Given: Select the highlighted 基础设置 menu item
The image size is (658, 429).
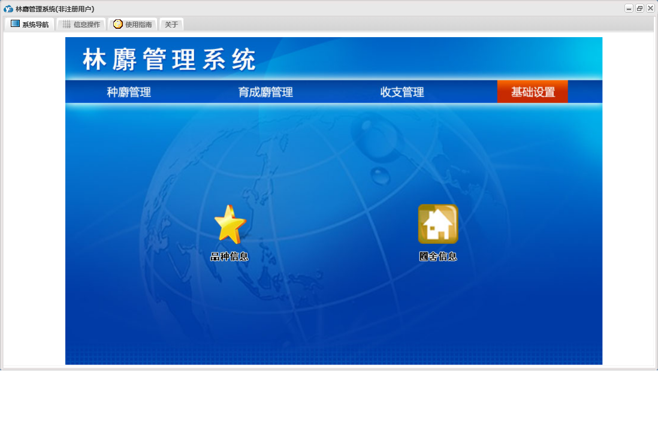Looking at the screenshot, I should (x=533, y=92).
